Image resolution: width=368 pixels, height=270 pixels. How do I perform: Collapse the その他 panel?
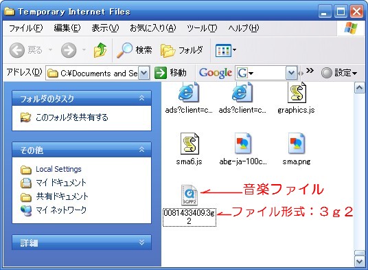pos(141,150)
